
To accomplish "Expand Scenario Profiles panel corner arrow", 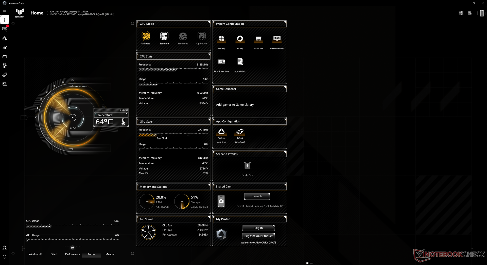I will pos(285,152).
